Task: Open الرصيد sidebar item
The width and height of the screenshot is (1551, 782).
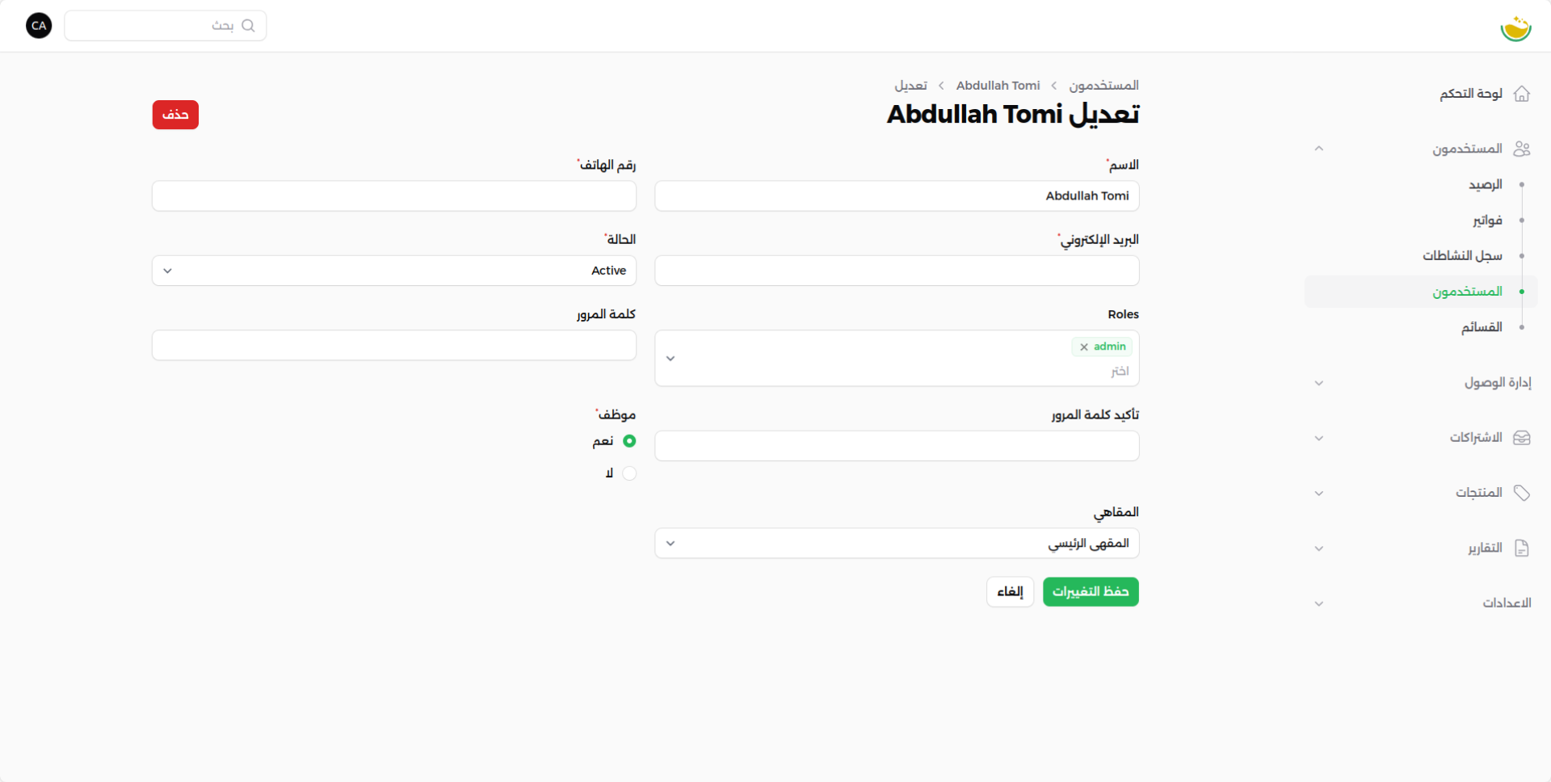Action: pyautogui.click(x=1486, y=185)
